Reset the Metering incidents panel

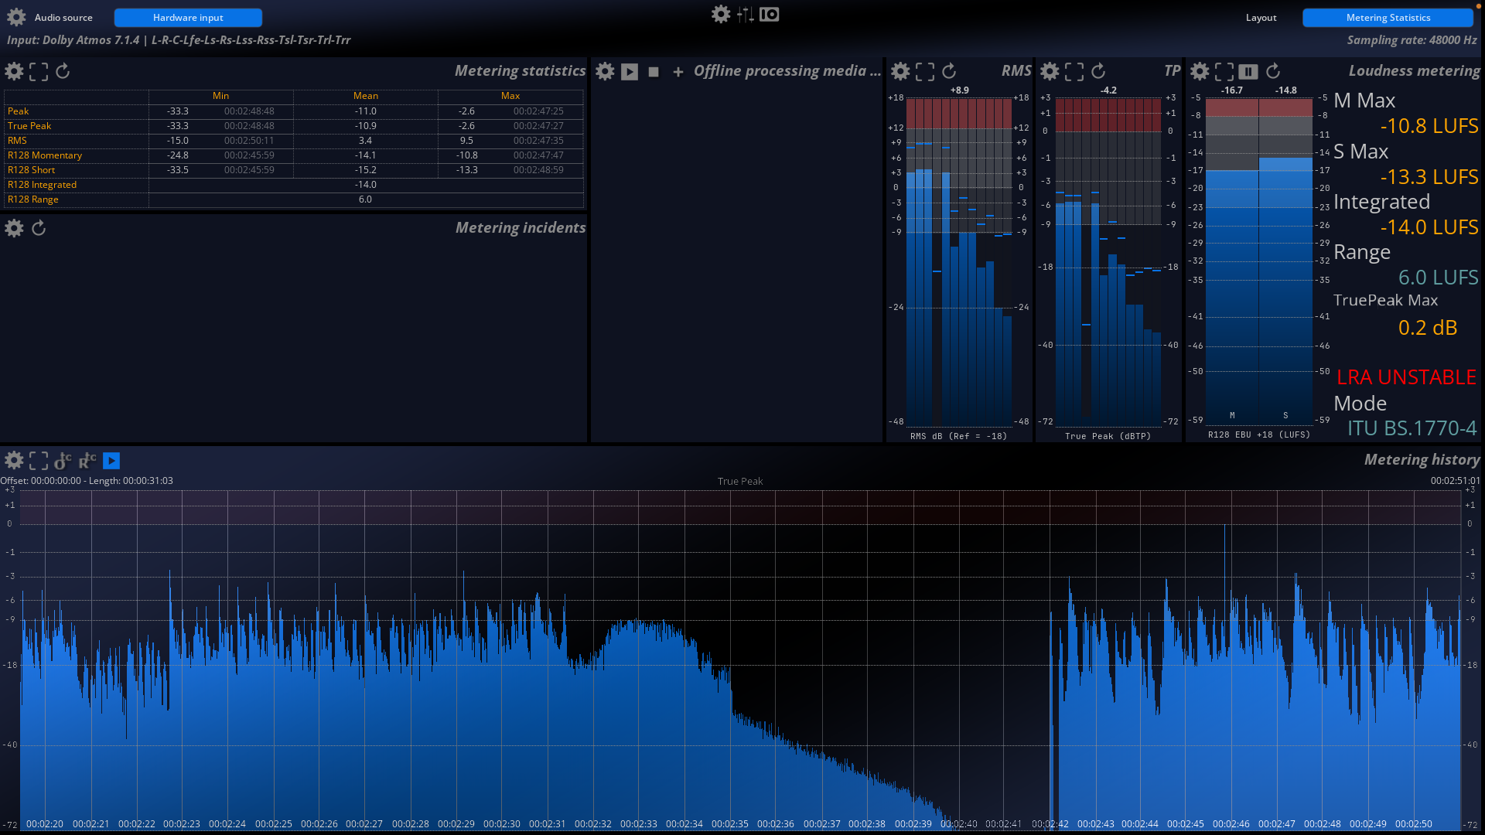[x=39, y=228]
